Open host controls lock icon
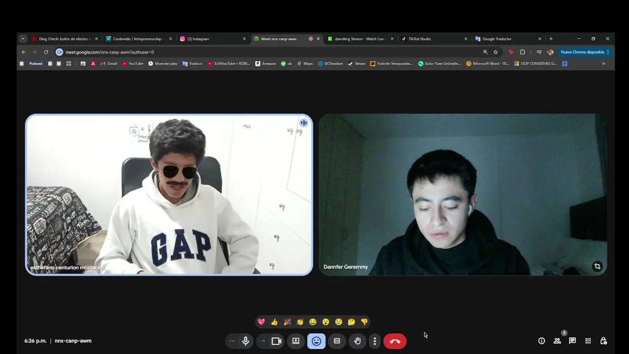629x354 pixels. [603, 341]
